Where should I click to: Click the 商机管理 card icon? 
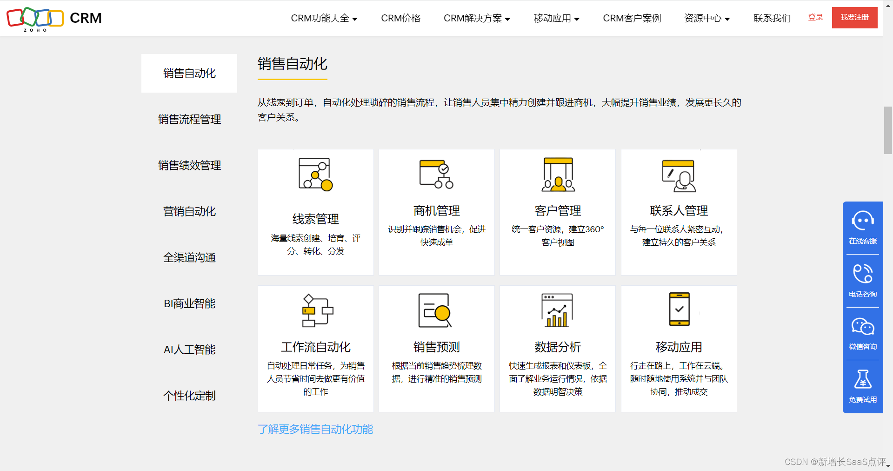pos(436,174)
